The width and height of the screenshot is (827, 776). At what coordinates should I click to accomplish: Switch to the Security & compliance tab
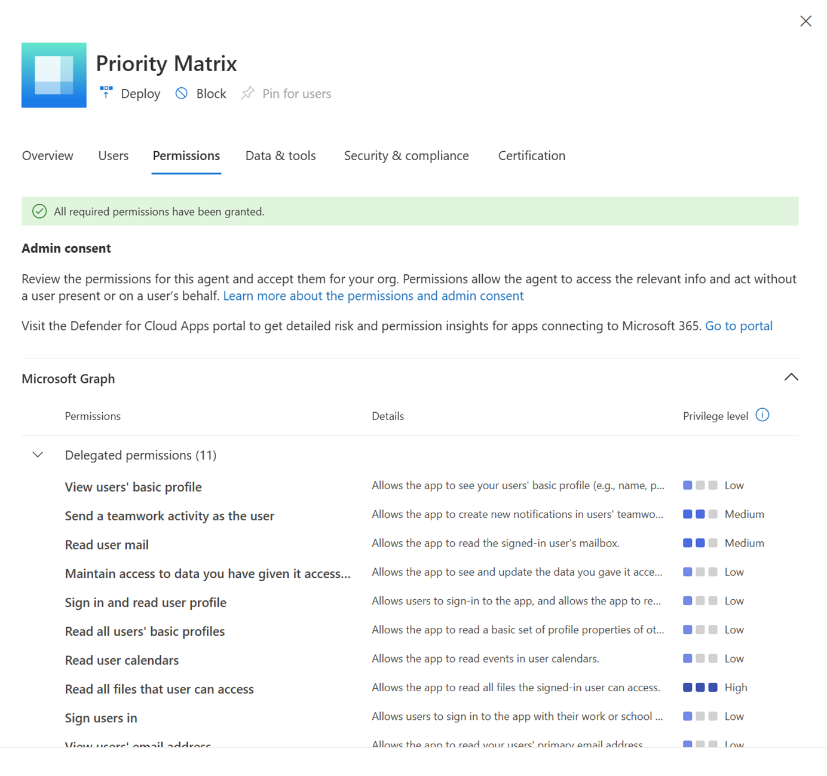click(406, 155)
